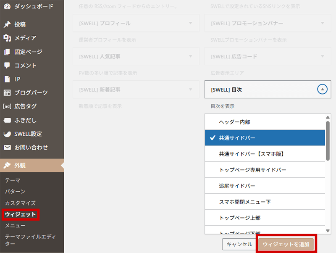Click the LP document icon
This screenshot has width=336, height=253.
point(7,79)
